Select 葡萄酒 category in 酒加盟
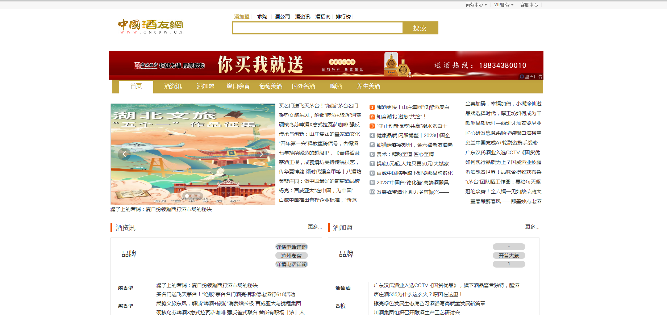This screenshot has width=667, height=315. pyautogui.click(x=343, y=288)
